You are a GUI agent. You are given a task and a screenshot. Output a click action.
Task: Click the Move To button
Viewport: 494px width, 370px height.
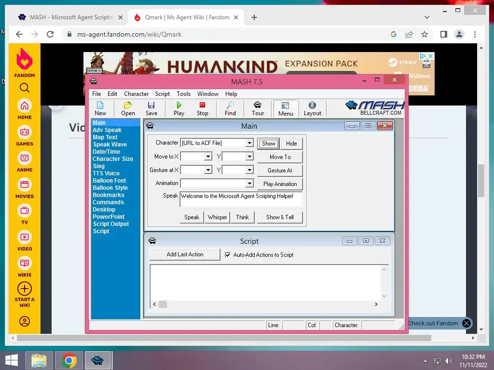pos(280,157)
